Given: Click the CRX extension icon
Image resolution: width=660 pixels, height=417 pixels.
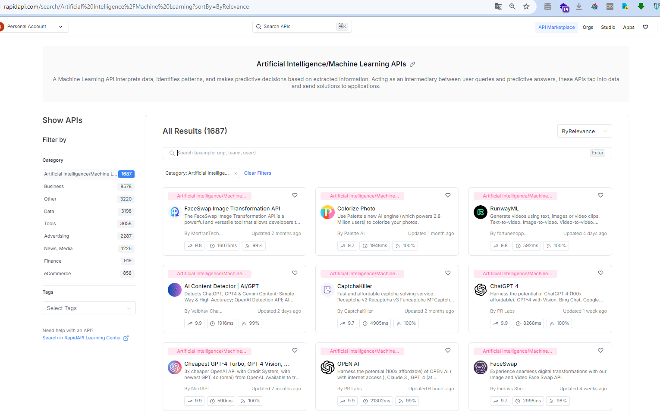Looking at the screenshot, I should (610, 6).
